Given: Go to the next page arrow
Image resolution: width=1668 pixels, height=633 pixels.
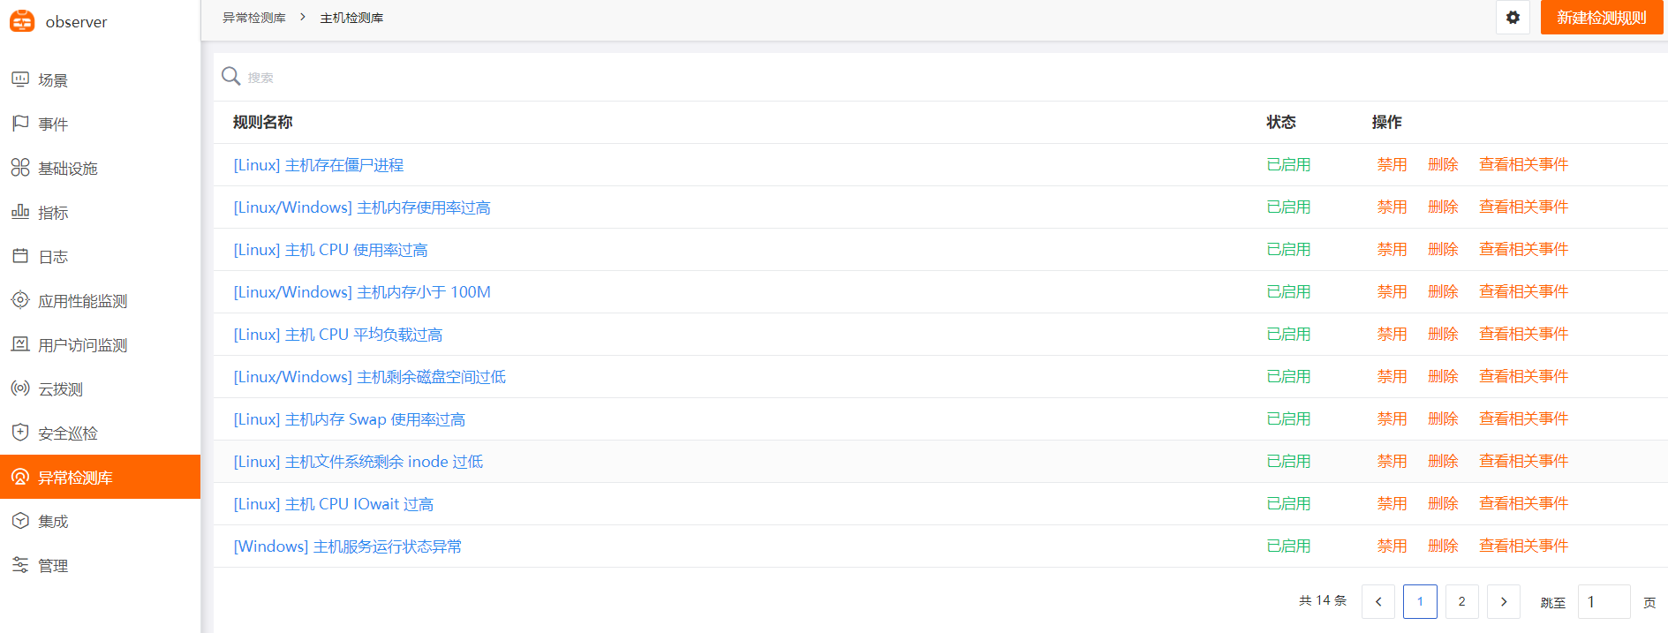Looking at the screenshot, I should coord(1504,602).
